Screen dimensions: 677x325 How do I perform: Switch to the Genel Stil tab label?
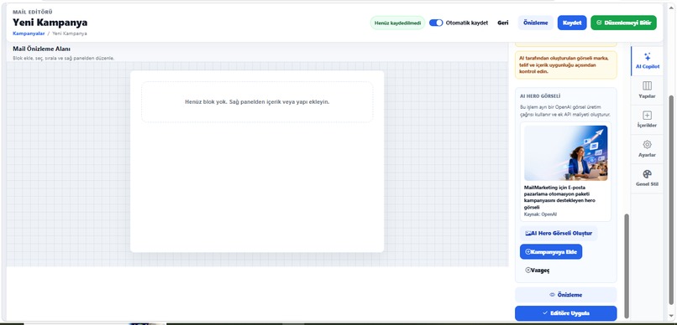(x=647, y=183)
